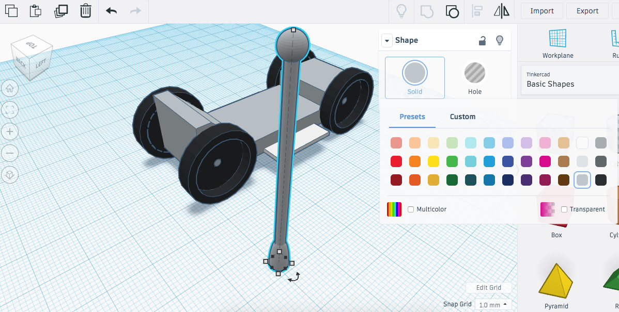The width and height of the screenshot is (619, 312).
Task: Pick the bright orange color swatch
Action: tap(415, 161)
